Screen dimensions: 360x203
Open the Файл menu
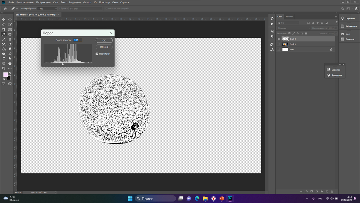pos(11,2)
